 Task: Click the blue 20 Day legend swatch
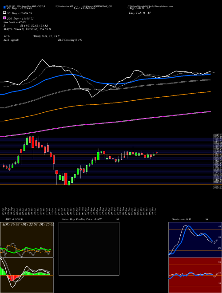[x=4, y=8]
